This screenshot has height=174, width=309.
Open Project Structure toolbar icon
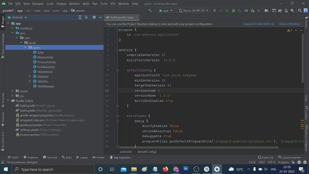pos(267,11)
